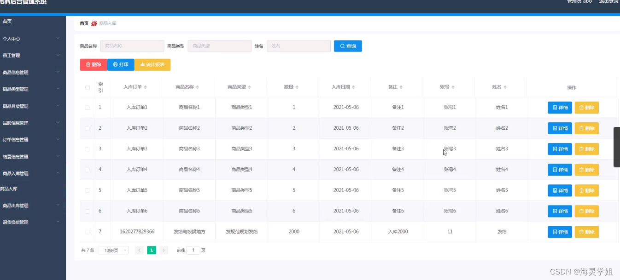Open 详情 for row 1620277829366
This screenshot has height=280, width=620.
[560, 232]
